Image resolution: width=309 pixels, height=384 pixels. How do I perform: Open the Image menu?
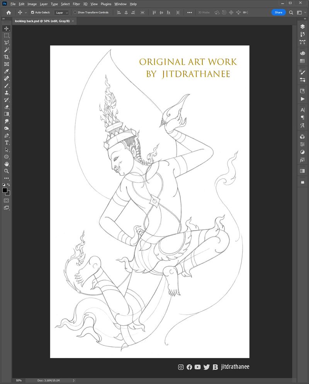[32, 4]
